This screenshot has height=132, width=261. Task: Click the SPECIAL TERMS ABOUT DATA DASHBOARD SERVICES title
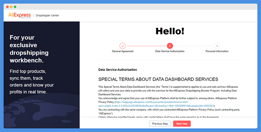coord(158,79)
